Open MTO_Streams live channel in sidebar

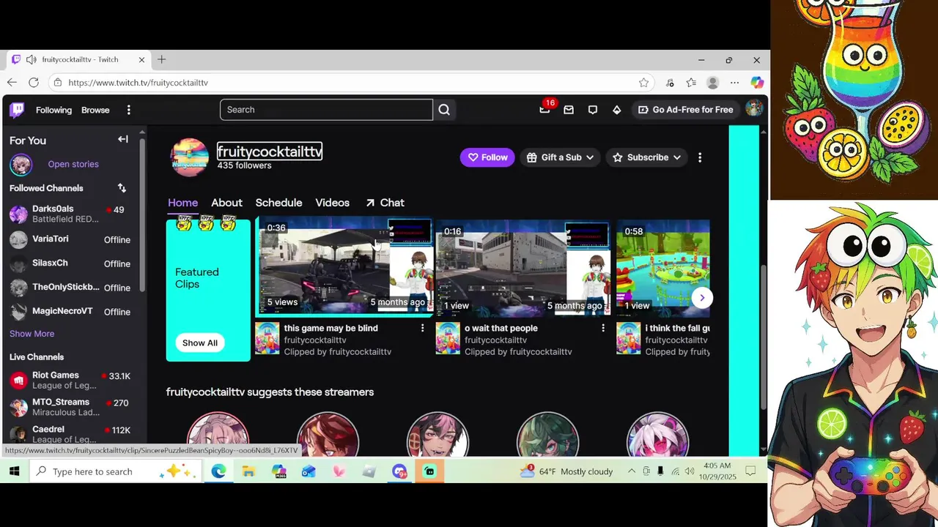pyautogui.click(x=71, y=407)
